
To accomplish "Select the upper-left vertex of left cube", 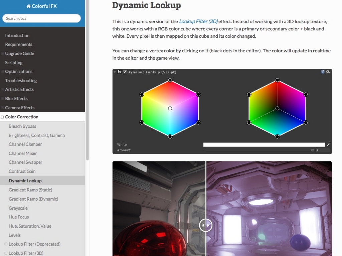I will click(x=142, y=94).
